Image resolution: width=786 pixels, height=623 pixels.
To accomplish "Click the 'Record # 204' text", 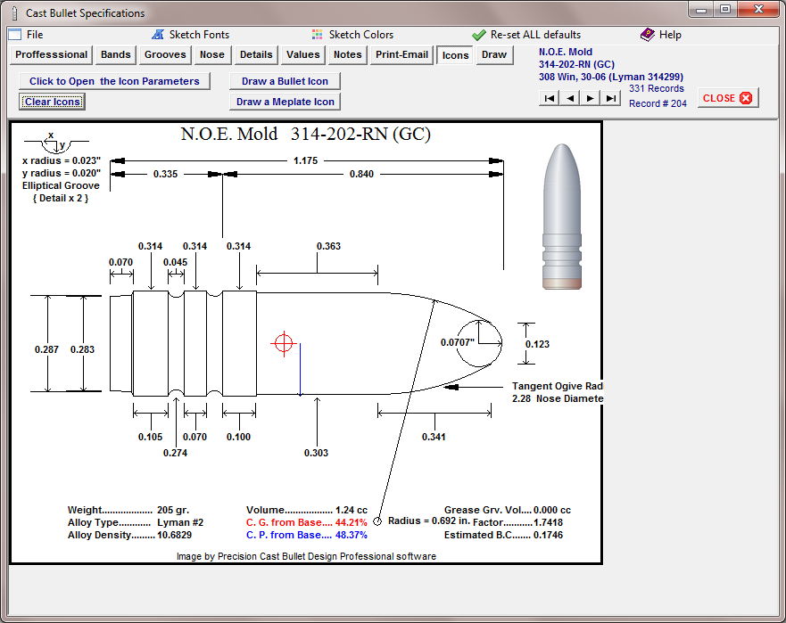I will [658, 103].
